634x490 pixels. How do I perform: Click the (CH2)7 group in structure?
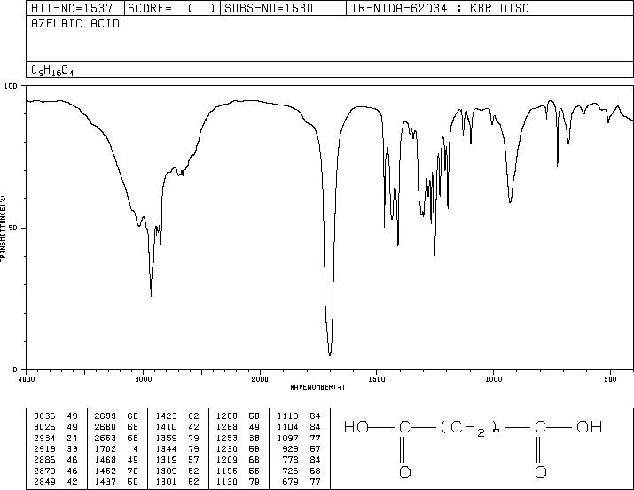(x=470, y=428)
